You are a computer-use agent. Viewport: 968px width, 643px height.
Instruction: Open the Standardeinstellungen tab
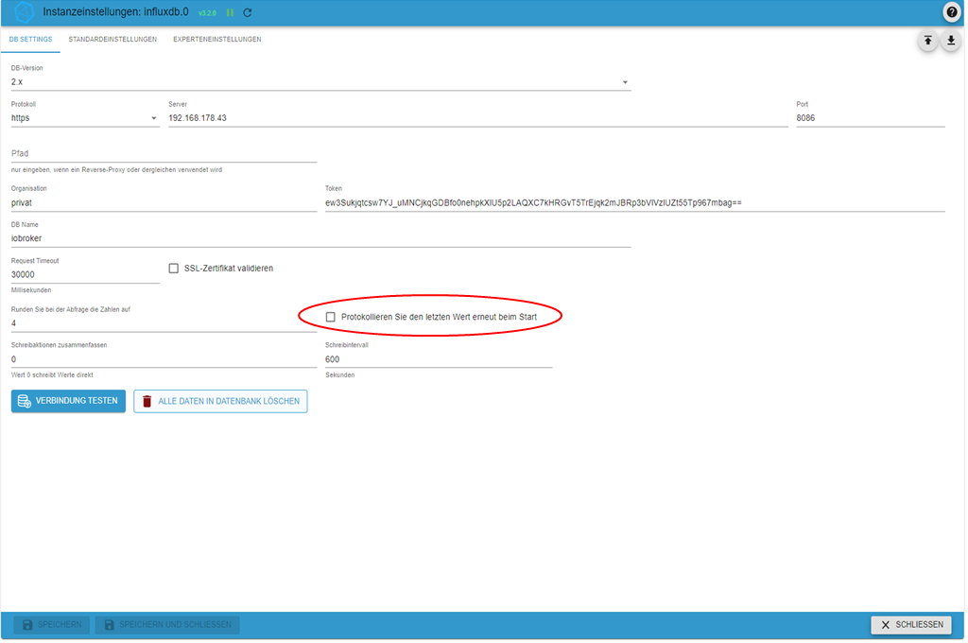[x=112, y=39]
